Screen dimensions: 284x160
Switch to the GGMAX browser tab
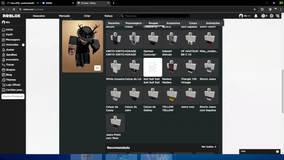coord(58,3)
